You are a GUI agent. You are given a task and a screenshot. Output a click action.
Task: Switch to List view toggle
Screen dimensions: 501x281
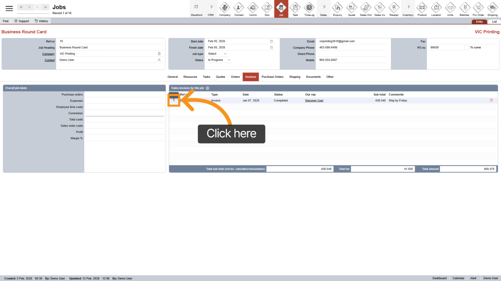point(494,22)
